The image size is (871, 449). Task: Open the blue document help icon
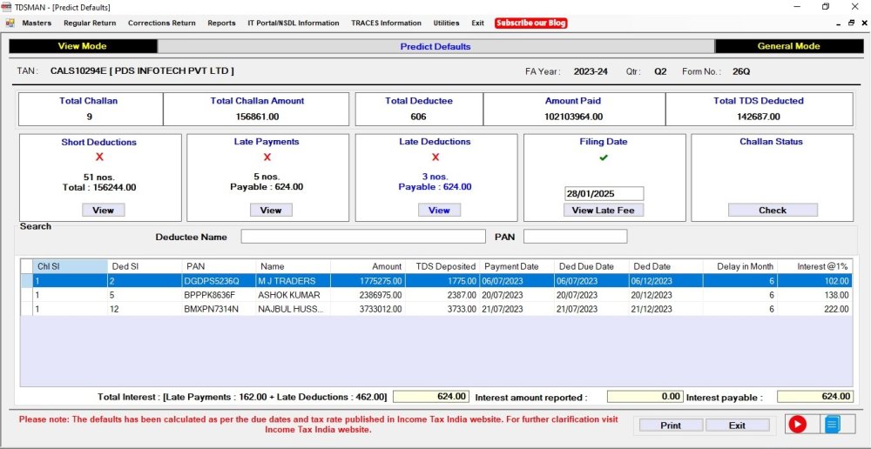point(832,425)
